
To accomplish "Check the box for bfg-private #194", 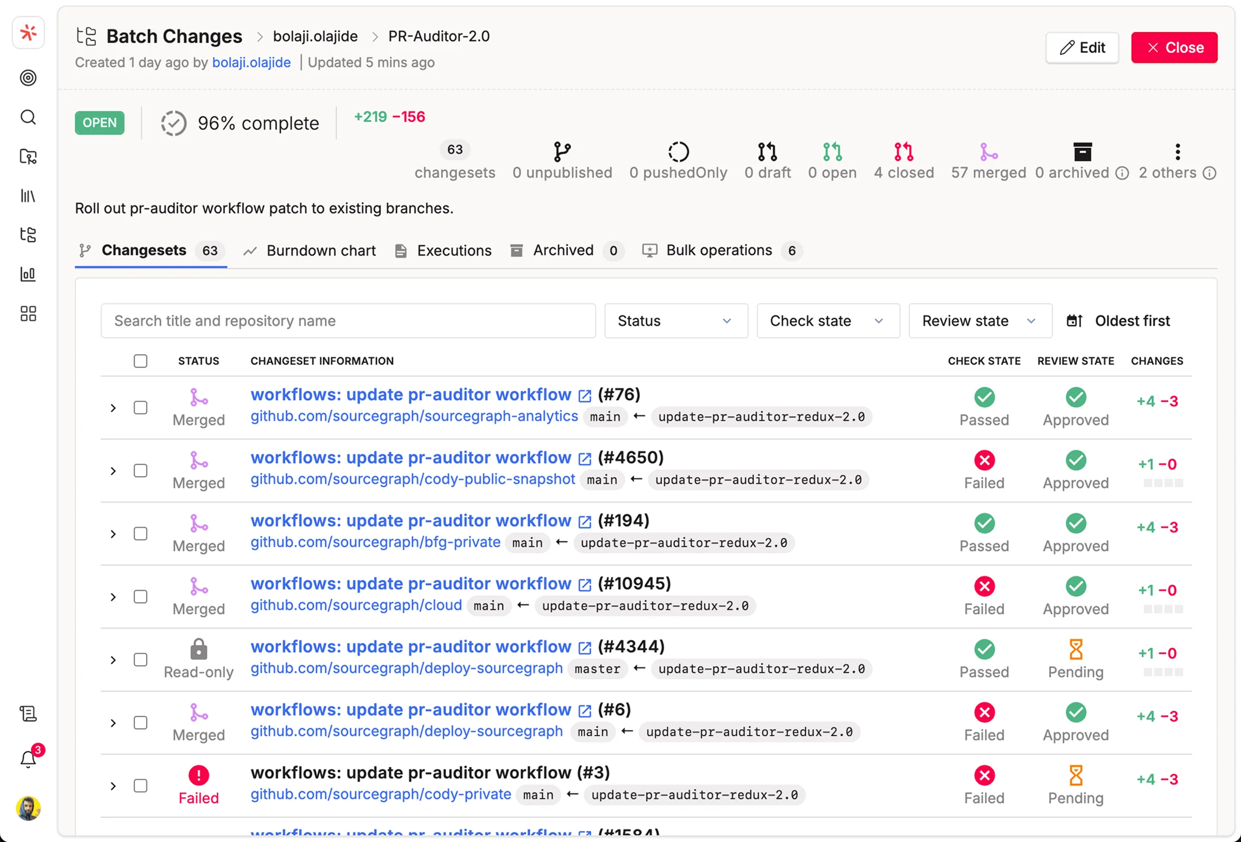I will [141, 534].
